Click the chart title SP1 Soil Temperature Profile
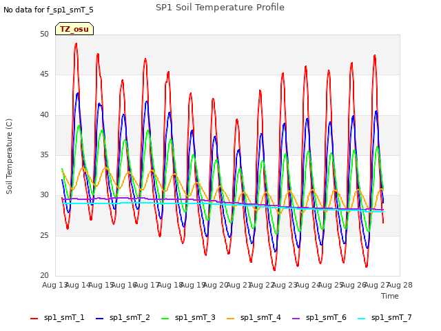The width and height of the screenshot is (441, 331). [220, 8]
